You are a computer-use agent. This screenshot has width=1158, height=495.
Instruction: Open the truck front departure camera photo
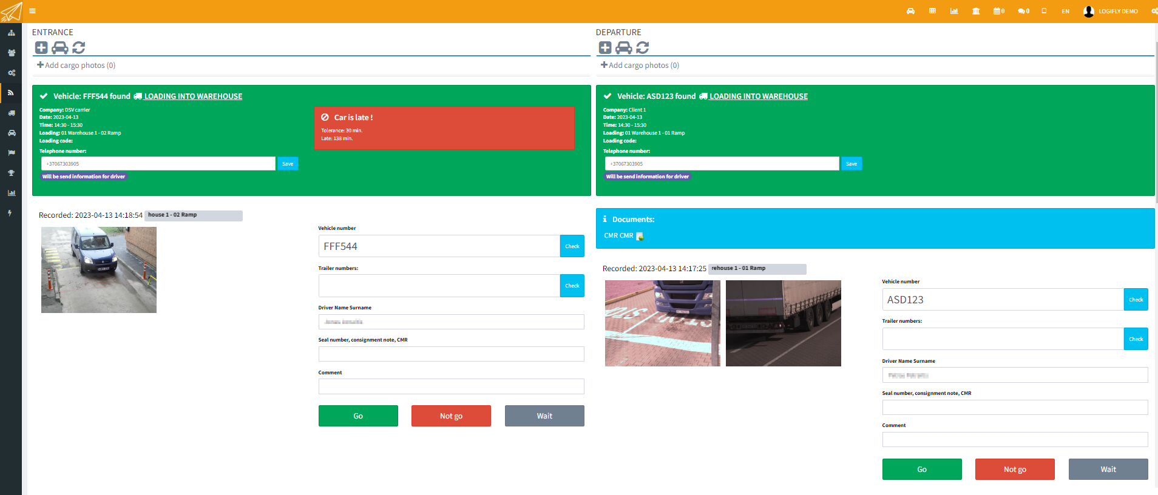[663, 323]
